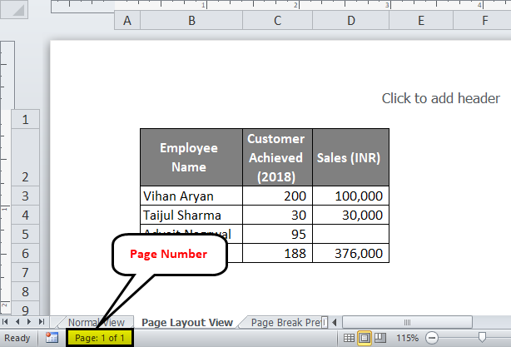This screenshot has height=347, width=511.
Task: Switch to Page Break Preview status bar icon
Action: [x=380, y=338]
